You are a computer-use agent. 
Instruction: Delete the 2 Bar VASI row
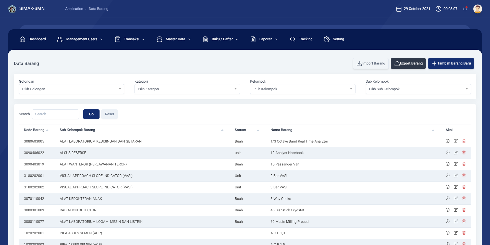click(464, 176)
